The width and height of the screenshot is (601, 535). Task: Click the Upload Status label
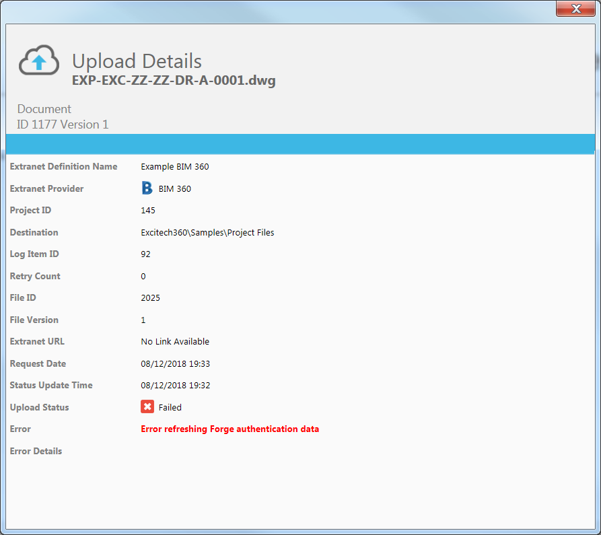coord(39,407)
